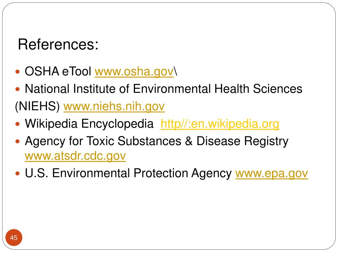Viewport: 338px width, 253px height.
Task: Click the OSHA eTool text
Action: pyautogui.click(x=58, y=71)
